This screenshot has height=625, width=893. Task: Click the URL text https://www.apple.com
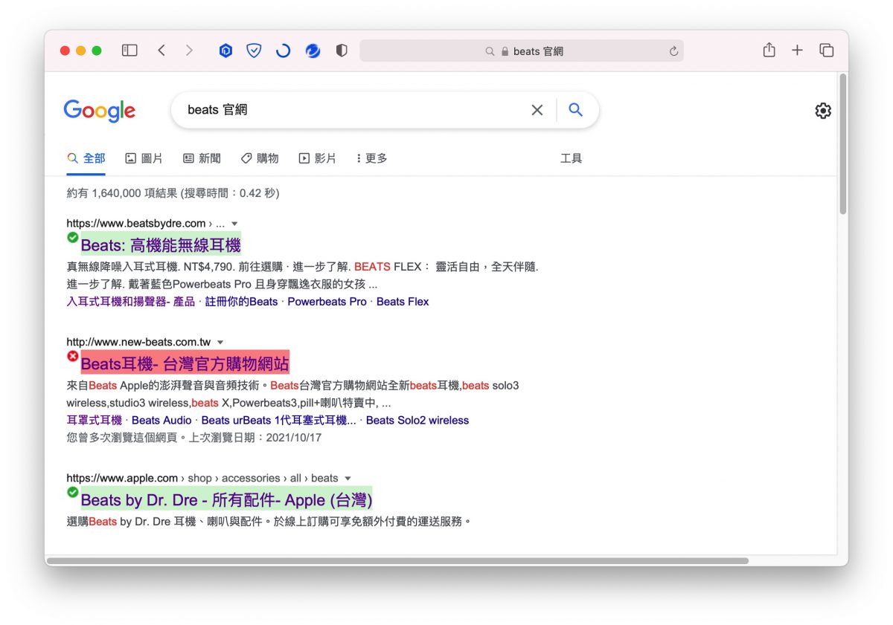122,479
